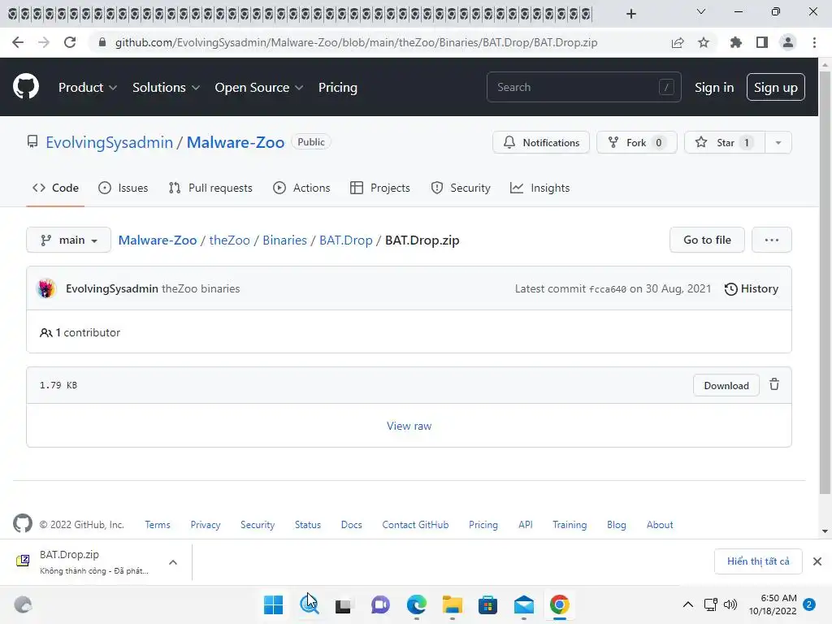Click the Sign up button
The image size is (832, 624).
pyautogui.click(x=776, y=87)
